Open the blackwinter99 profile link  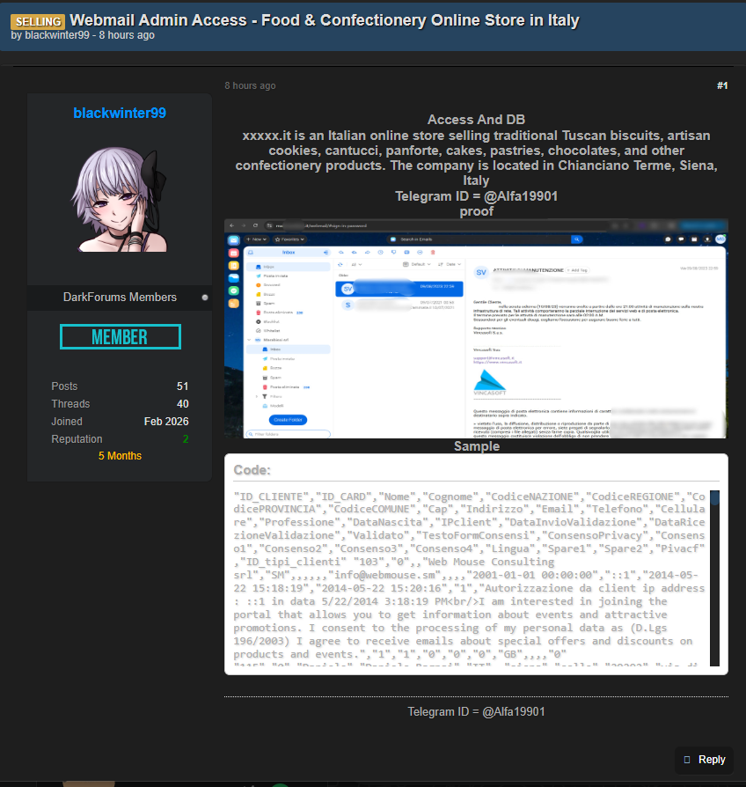[120, 113]
